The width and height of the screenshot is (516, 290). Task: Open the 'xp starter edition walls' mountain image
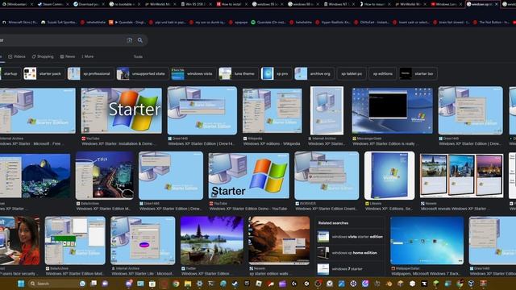point(279,240)
